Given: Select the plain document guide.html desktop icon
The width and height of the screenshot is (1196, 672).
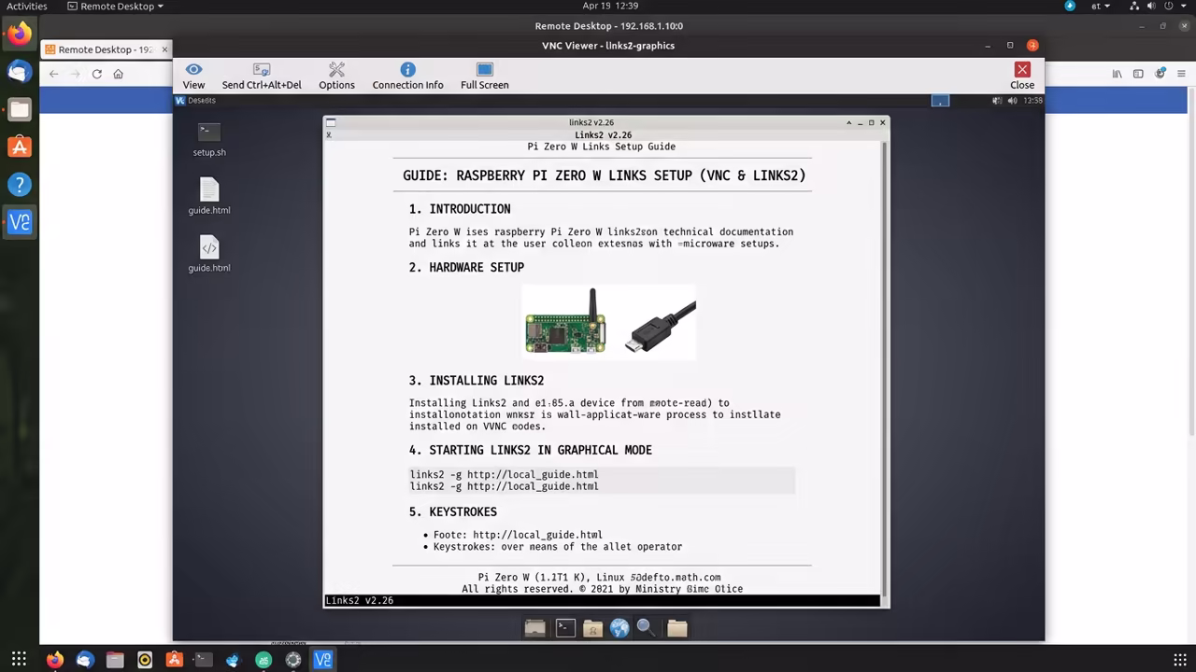Looking at the screenshot, I should click(x=209, y=197).
